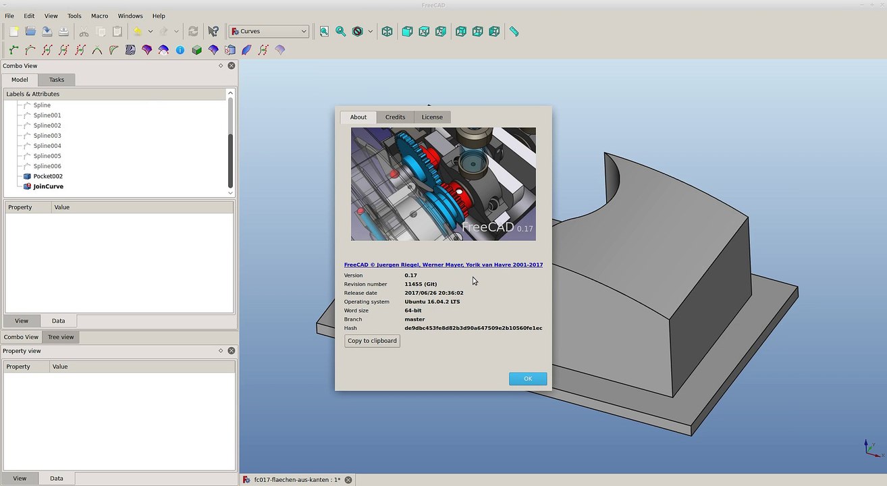Select the Model tab
887x486 pixels.
click(x=20, y=80)
